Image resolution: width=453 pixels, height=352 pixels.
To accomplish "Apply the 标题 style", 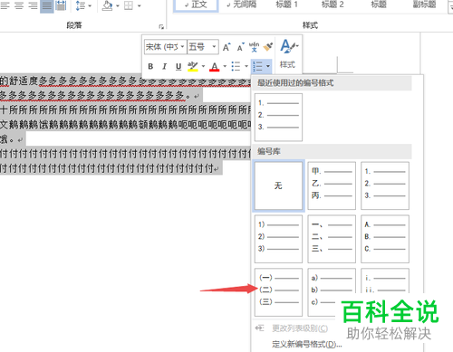I will point(379,5).
